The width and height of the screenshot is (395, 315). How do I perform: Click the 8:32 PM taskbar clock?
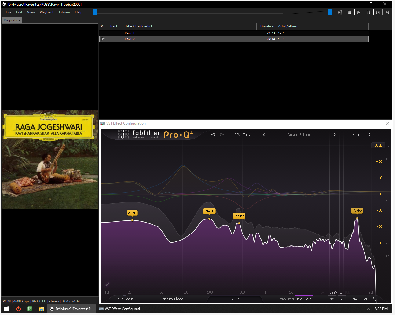pyautogui.click(x=381, y=309)
